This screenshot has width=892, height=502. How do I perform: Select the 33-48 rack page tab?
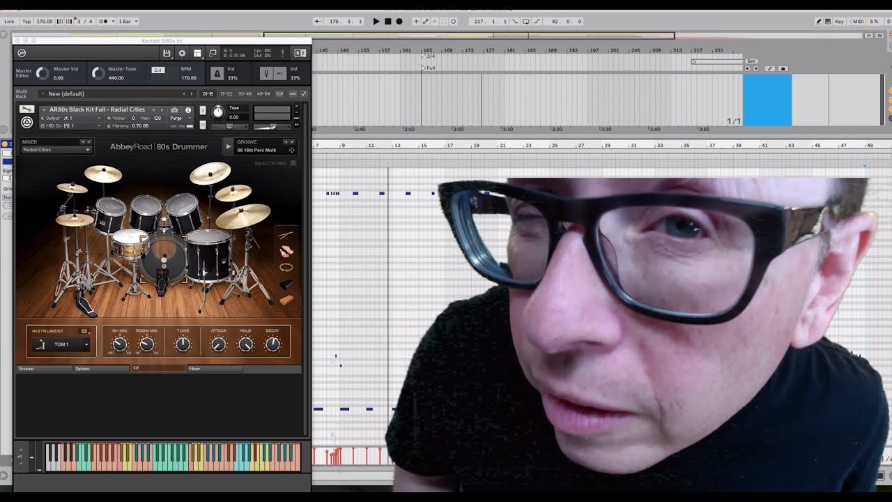245,93
